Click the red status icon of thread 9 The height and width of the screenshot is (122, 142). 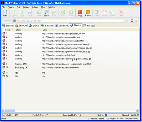point(4,64)
